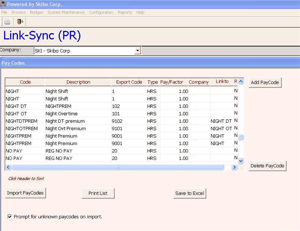300x231 pixels.
Task: Open the Bridges menu
Action: (x=36, y=12)
